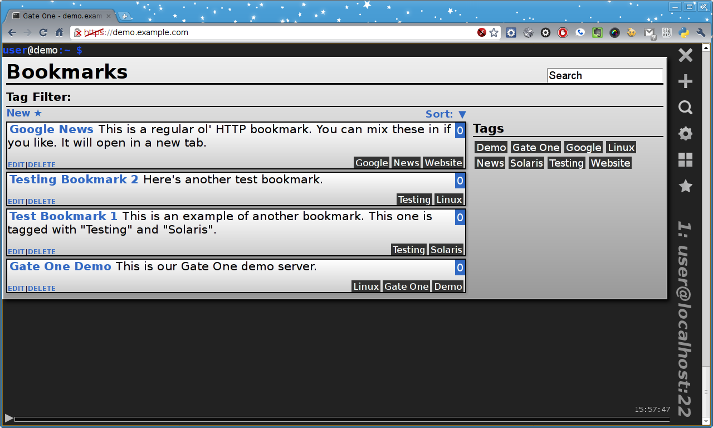Open the Evernote elephant extension
This screenshot has height=428, width=713.
pyautogui.click(x=597, y=32)
